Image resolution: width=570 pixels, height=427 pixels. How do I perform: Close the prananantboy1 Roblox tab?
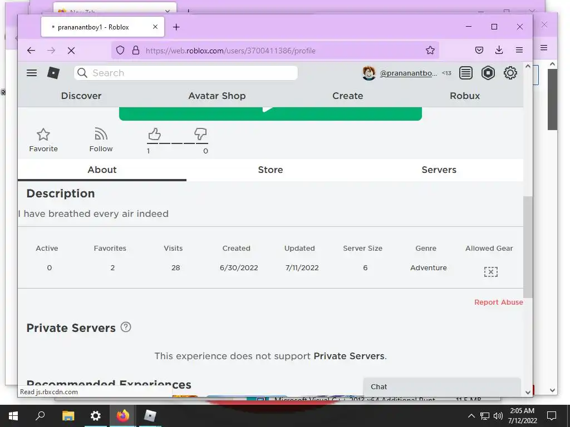coord(155,27)
